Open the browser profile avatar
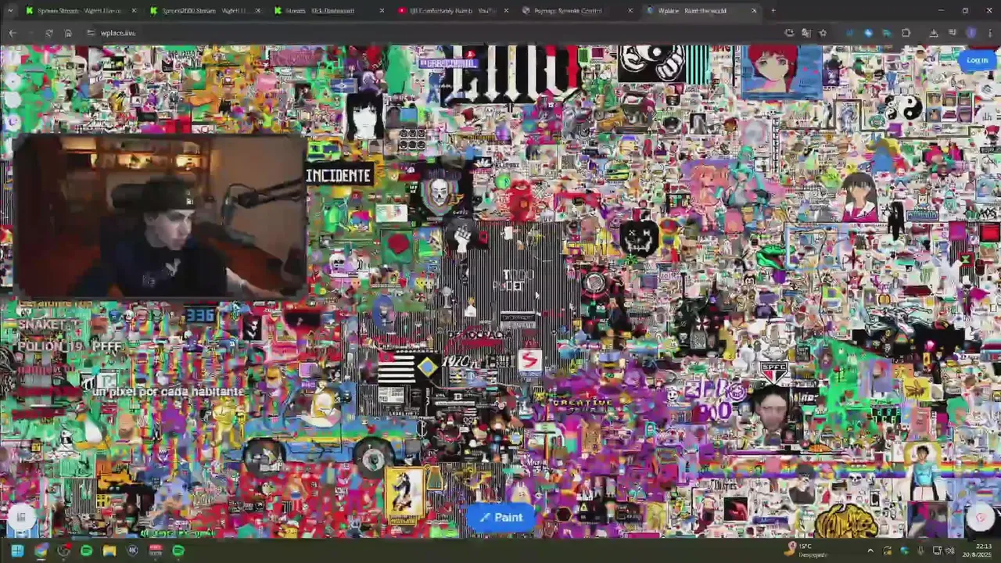1001x563 pixels. tap(971, 33)
